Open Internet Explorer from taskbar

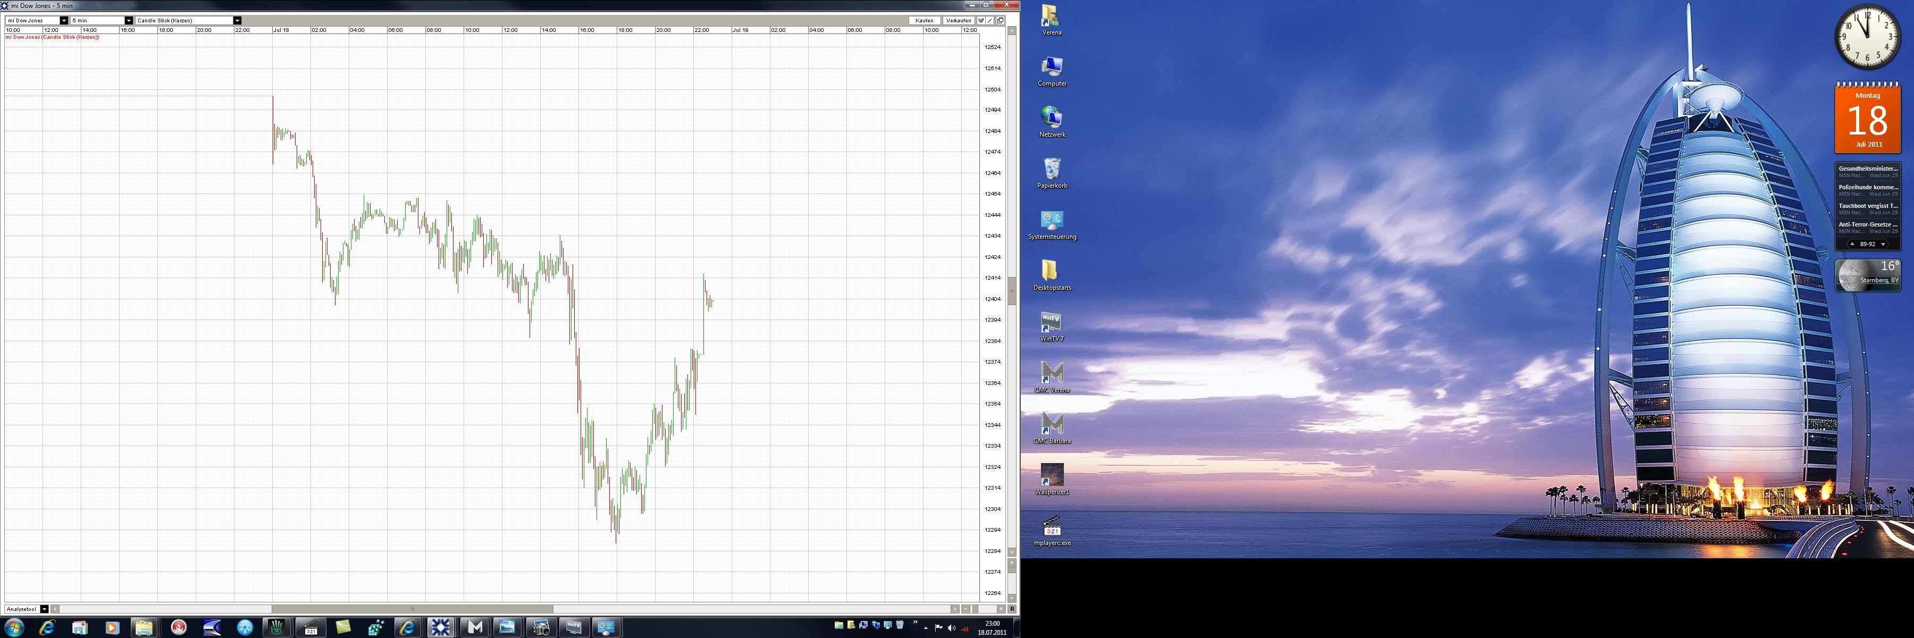47,627
